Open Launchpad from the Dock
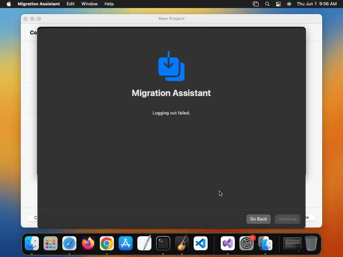Image resolution: width=343 pixels, height=257 pixels. click(x=51, y=243)
